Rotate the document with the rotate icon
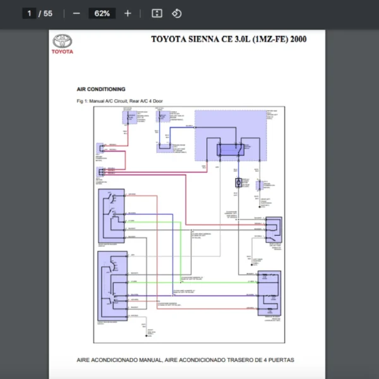 coord(177,13)
